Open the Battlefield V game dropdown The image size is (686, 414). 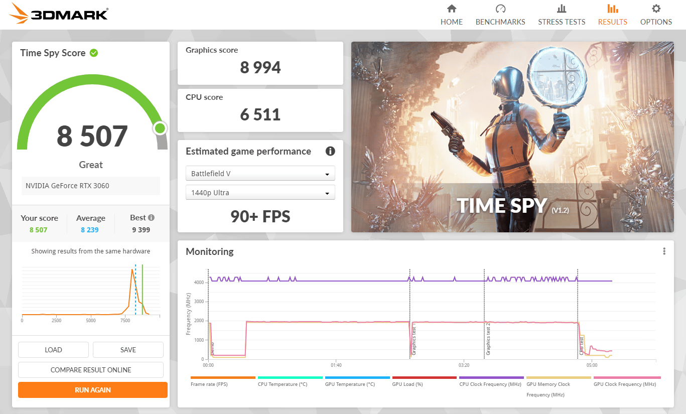(x=260, y=174)
